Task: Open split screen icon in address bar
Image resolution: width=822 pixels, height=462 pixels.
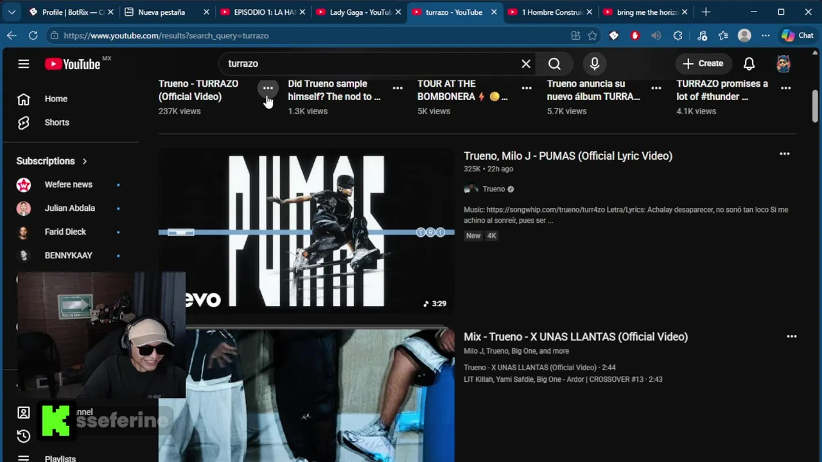Action: [575, 35]
